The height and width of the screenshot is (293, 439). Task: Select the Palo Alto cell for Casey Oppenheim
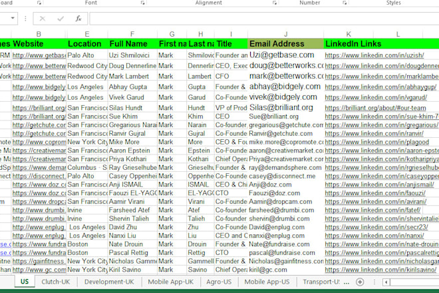pos(87,176)
